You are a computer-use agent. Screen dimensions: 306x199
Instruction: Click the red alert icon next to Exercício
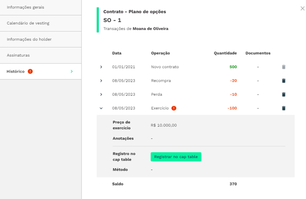(174, 108)
